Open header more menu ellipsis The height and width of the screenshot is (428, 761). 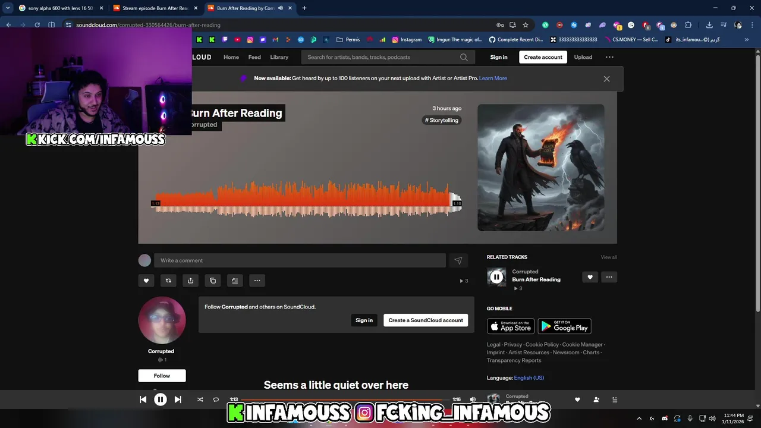point(609,57)
